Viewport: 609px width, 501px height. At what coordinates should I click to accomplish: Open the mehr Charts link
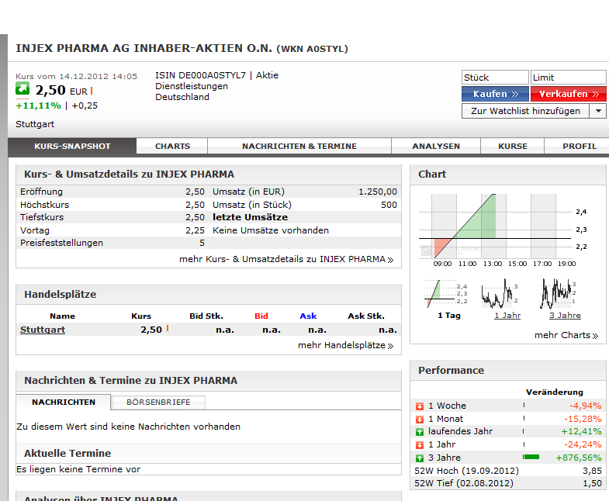(x=566, y=335)
